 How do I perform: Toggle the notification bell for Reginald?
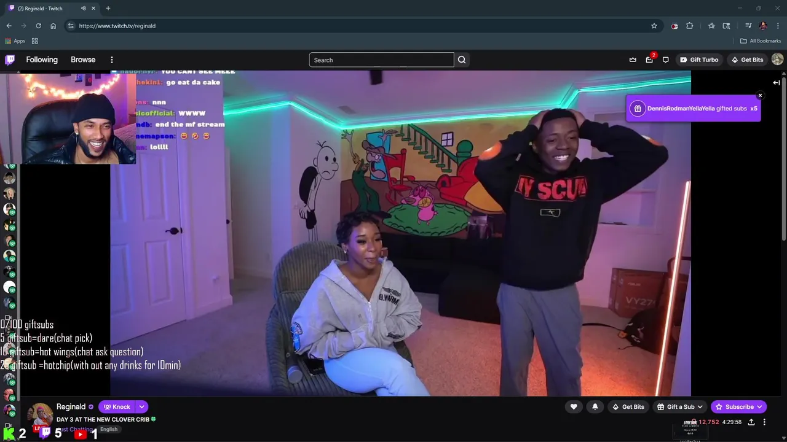[x=595, y=406]
